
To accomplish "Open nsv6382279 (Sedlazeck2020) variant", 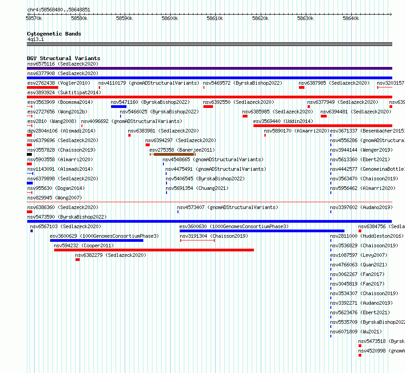I will pos(111,255).
